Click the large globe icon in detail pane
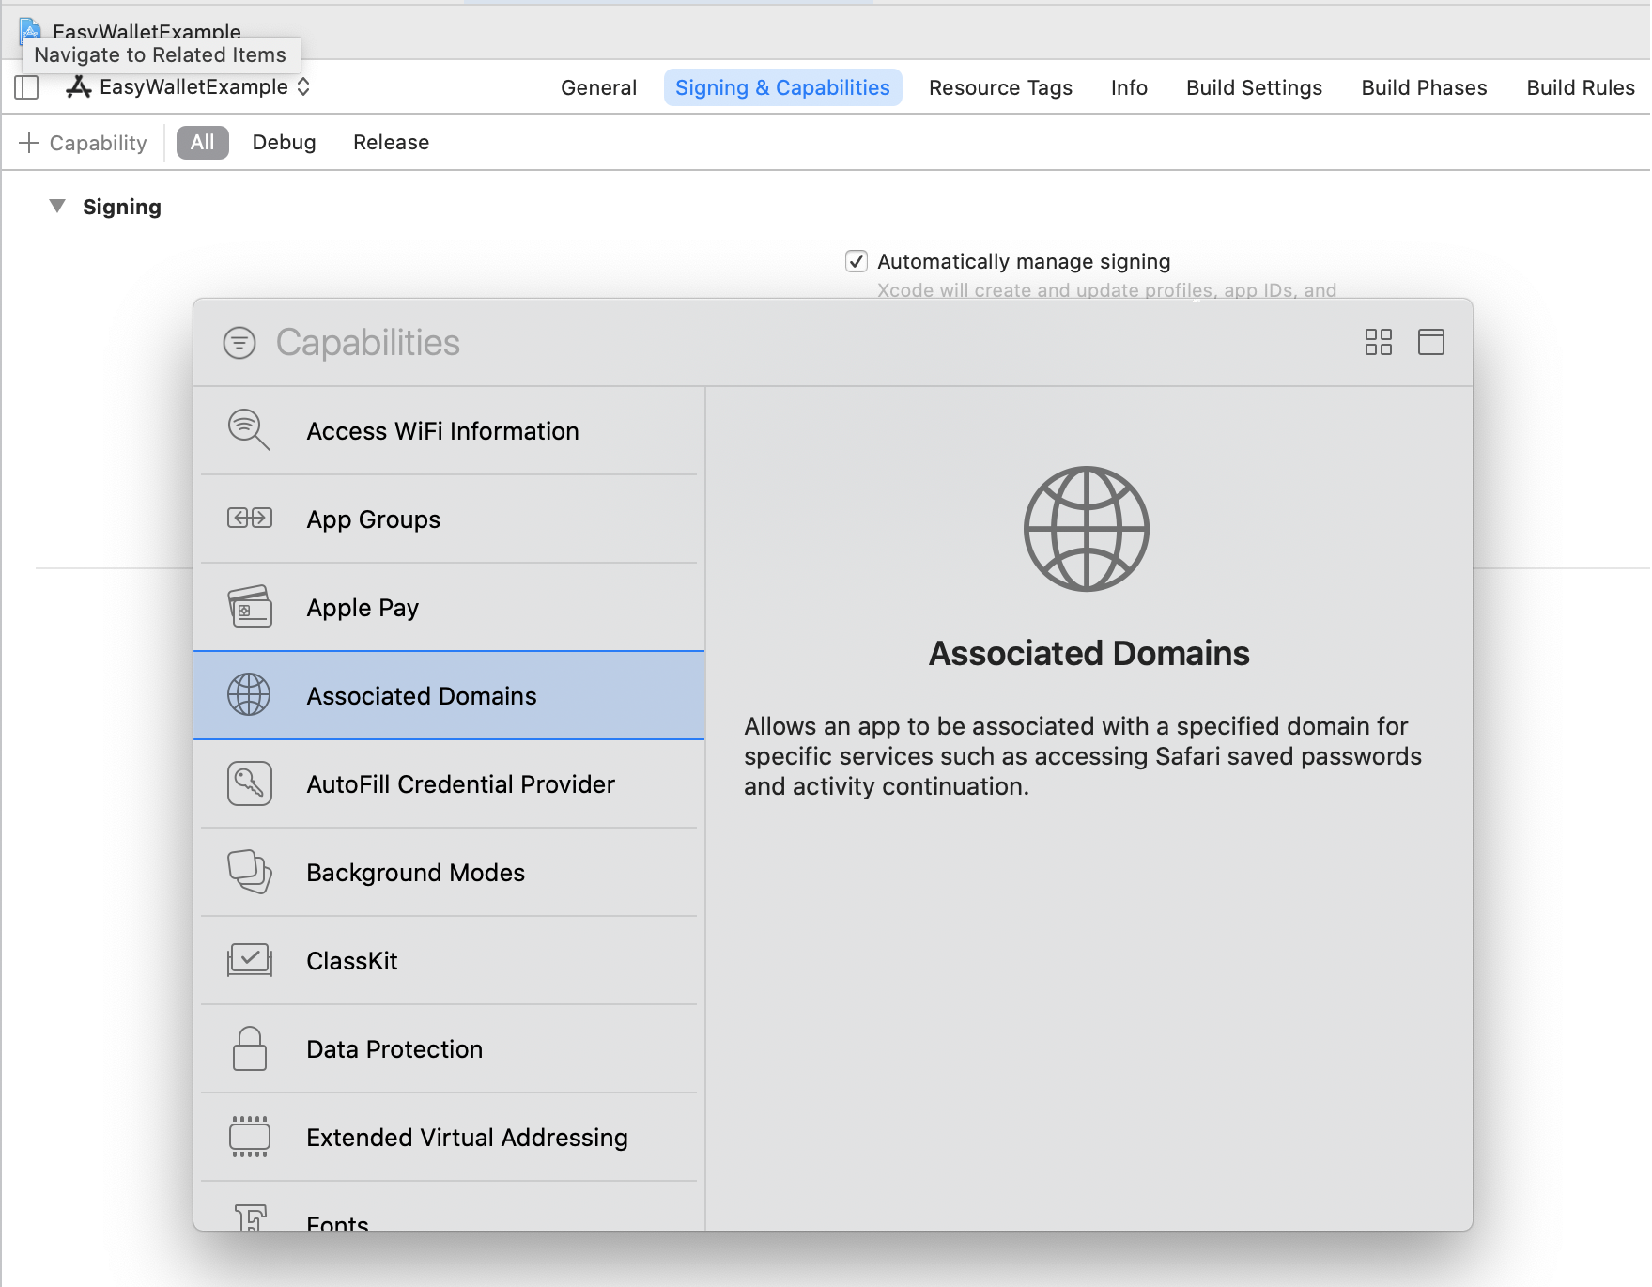 click(1087, 529)
